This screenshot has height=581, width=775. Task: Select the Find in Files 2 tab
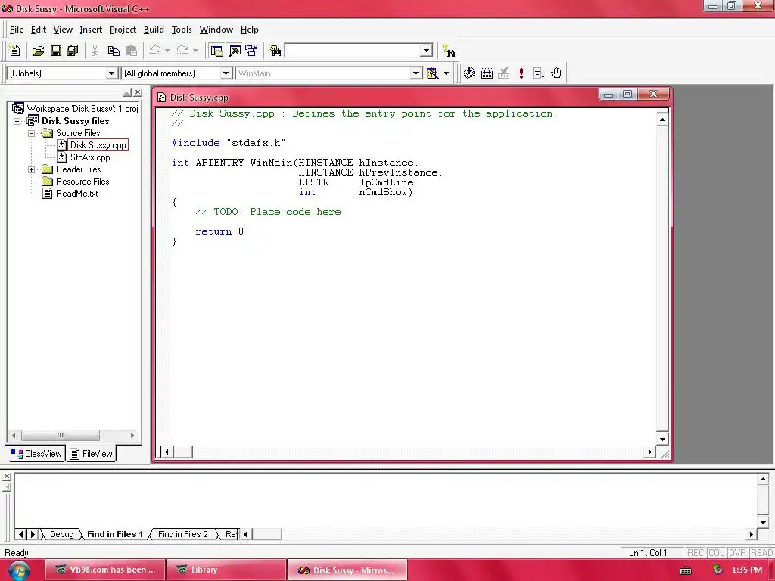pyautogui.click(x=183, y=534)
